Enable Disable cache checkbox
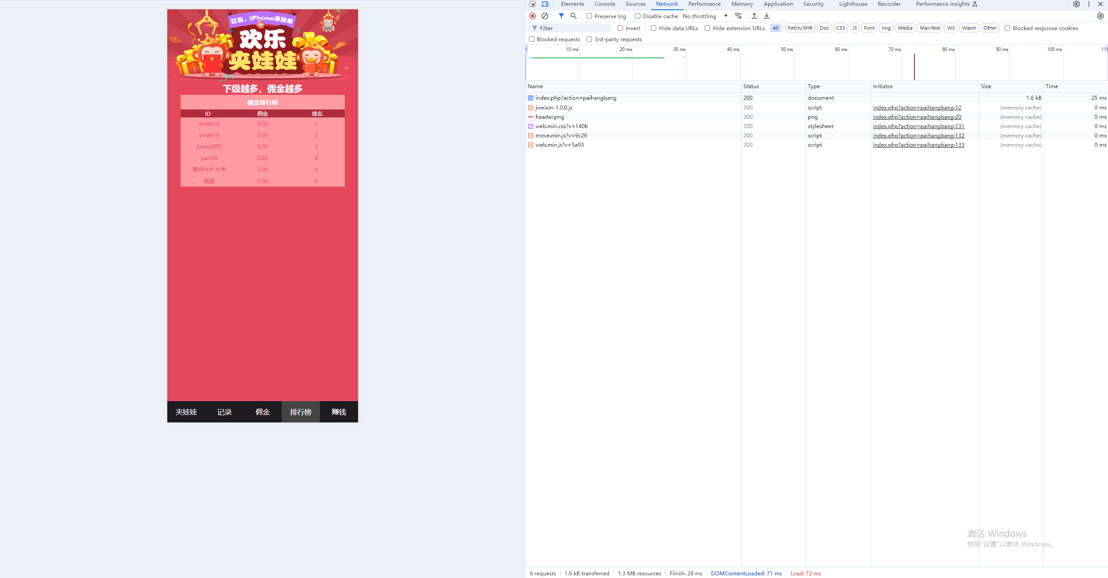This screenshot has height=578, width=1108. pyautogui.click(x=638, y=16)
